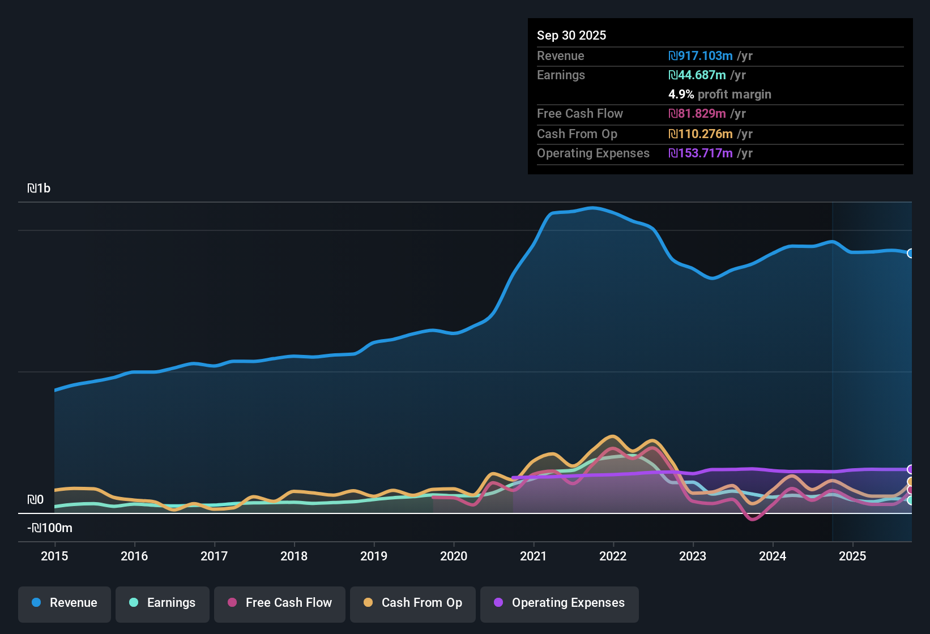The width and height of the screenshot is (930, 634).
Task: Select the orange Cash From Op endpoint marker
Action: point(911,481)
